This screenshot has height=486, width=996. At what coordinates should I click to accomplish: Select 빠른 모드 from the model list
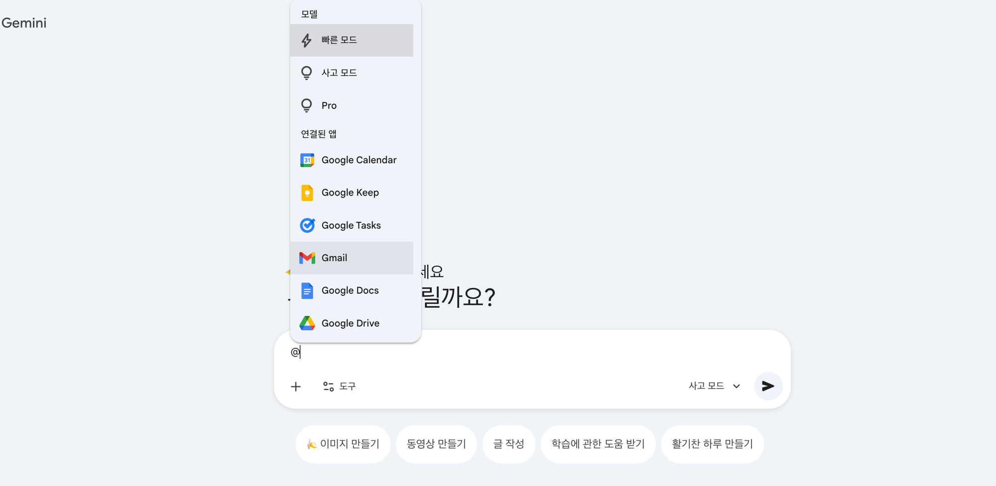pos(352,40)
